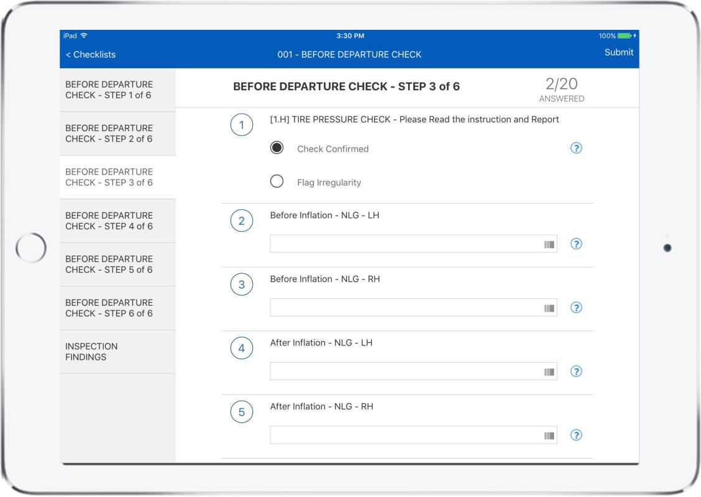Open help for Before Inflation NLG RH
The height and width of the screenshot is (497, 701).
(x=576, y=308)
